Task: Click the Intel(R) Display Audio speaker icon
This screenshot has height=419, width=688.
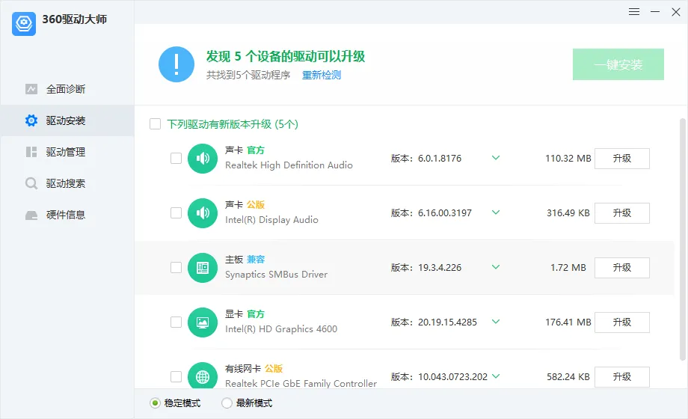Action: click(203, 213)
